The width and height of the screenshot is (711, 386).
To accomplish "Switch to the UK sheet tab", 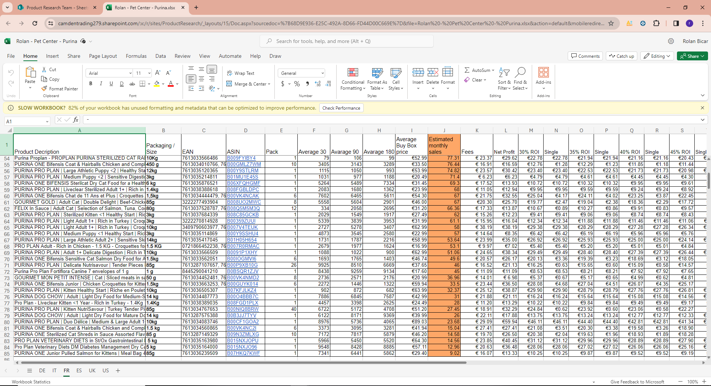I will [x=92, y=371].
